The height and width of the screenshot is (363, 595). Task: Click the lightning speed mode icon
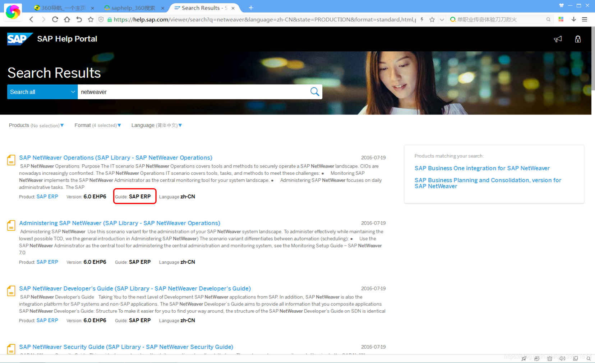click(x=422, y=19)
